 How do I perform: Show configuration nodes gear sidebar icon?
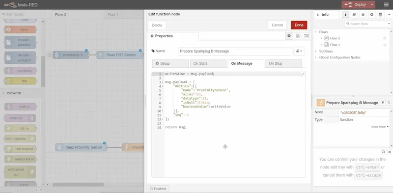pos(372,15)
